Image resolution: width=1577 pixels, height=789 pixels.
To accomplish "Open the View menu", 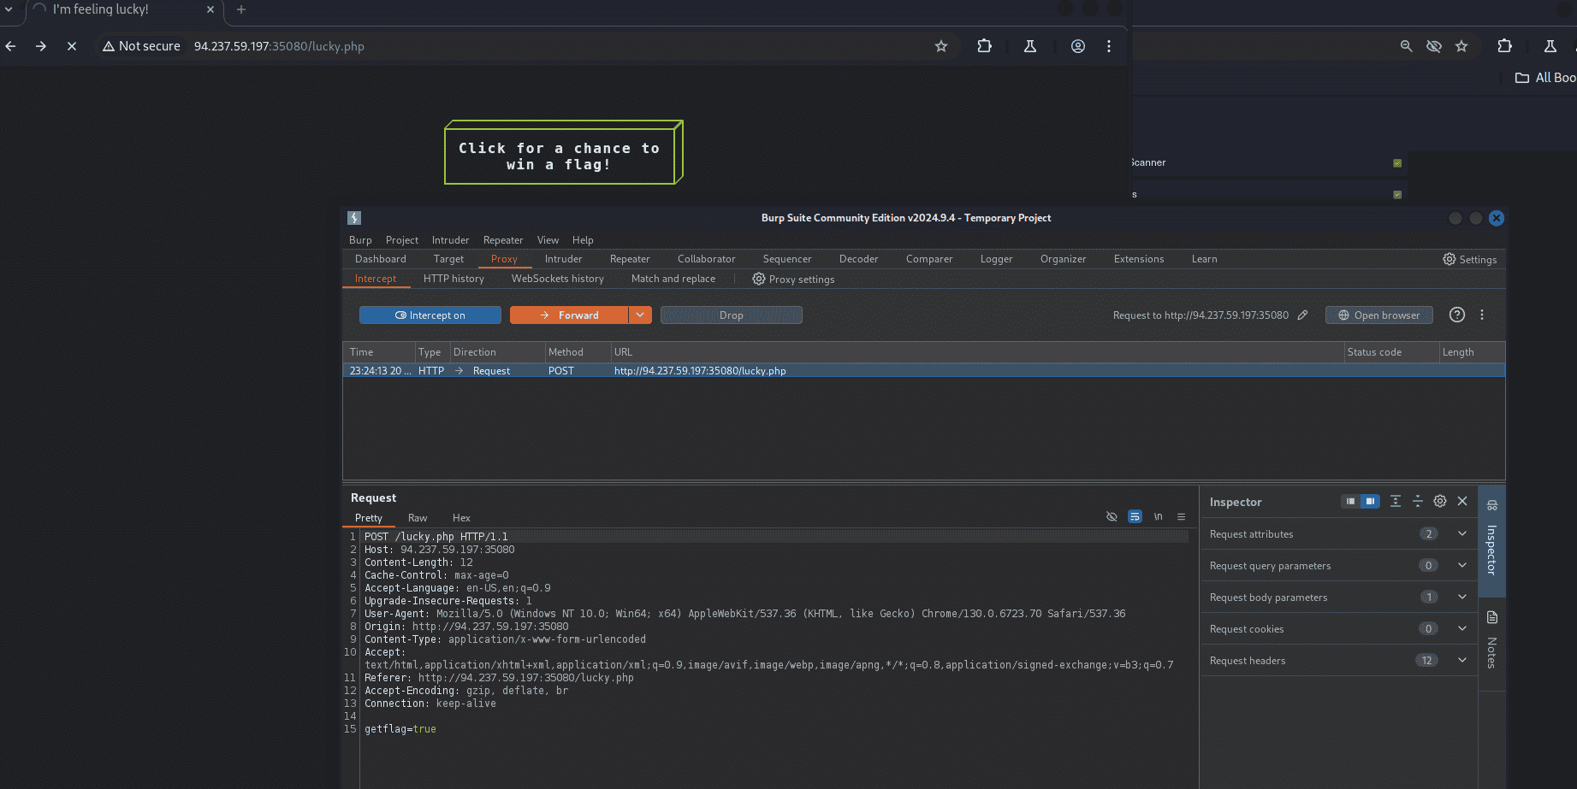I will point(548,240).
